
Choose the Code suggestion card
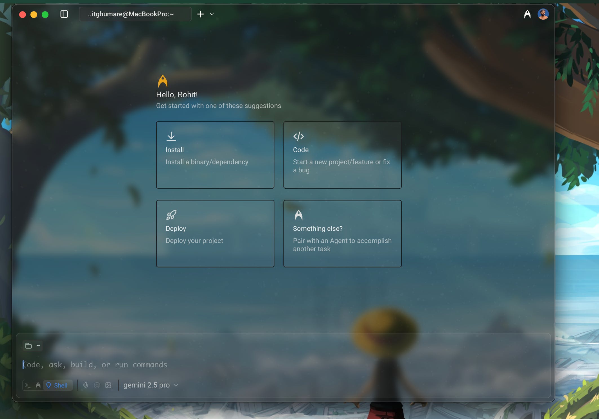[x=342, y=155]
